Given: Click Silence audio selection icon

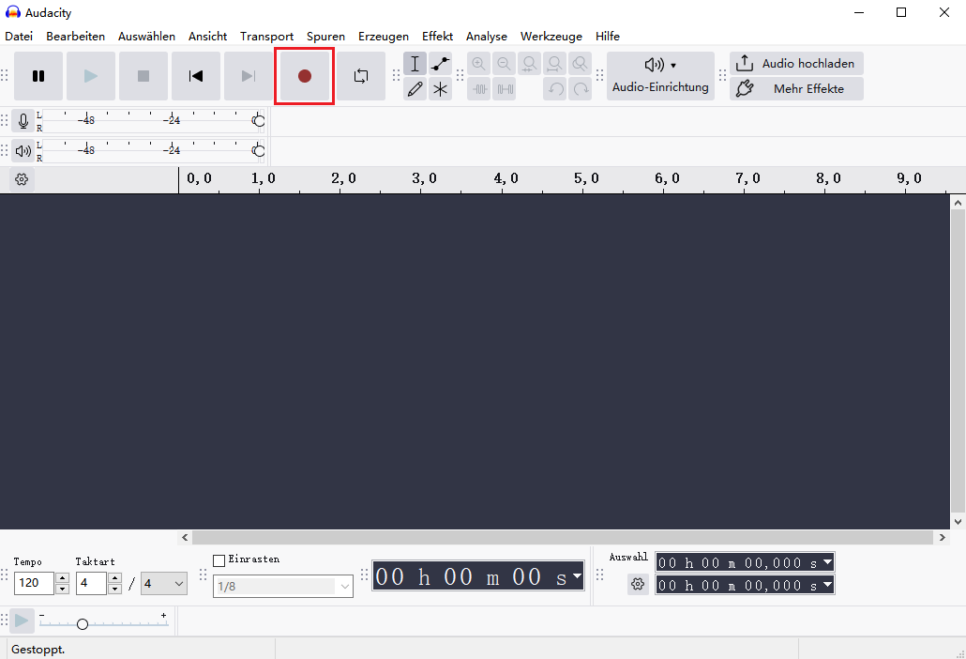Looking at the screenshot, I should [x=504, y=89].
